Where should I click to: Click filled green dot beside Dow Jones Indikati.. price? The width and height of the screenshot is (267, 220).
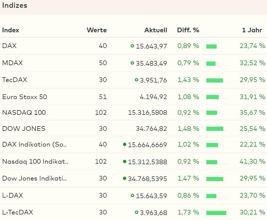[x=124, y=178]
